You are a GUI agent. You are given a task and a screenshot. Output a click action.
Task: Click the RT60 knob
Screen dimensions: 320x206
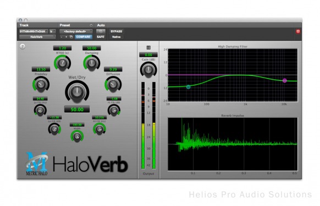[63, 63]
